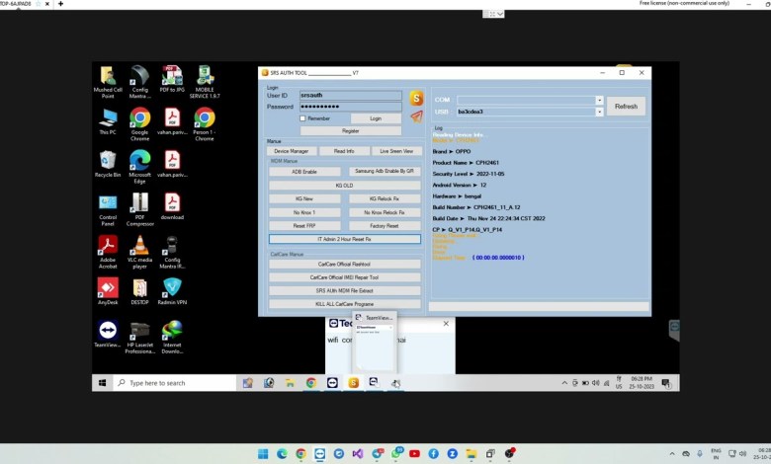Expand the COM port dropdown

[x=599, y=100]
